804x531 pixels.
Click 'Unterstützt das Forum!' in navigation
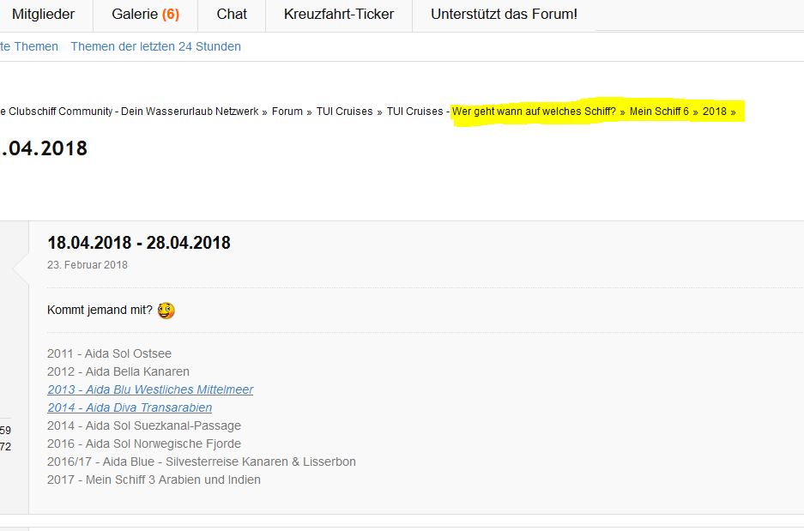[x=504, y=15]
